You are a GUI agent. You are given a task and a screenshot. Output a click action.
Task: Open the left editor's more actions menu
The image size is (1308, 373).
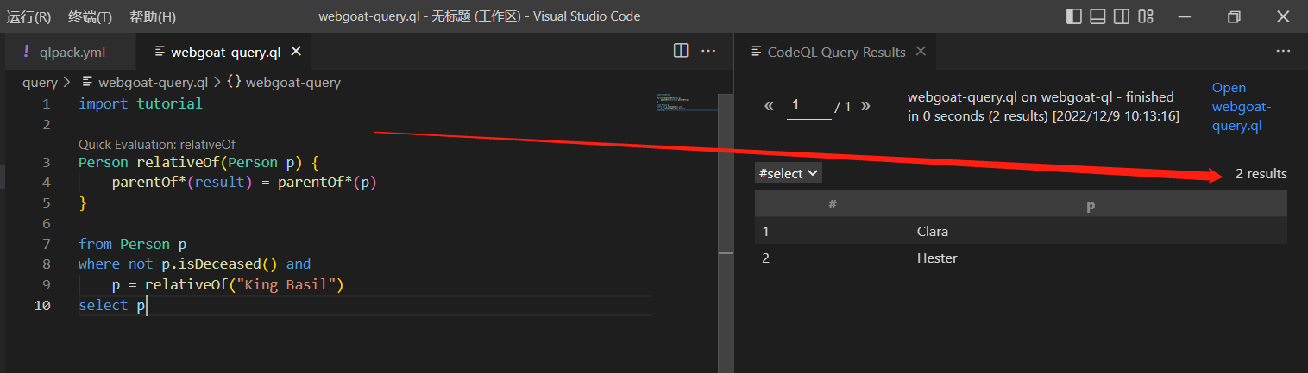(x=708, y=51)
